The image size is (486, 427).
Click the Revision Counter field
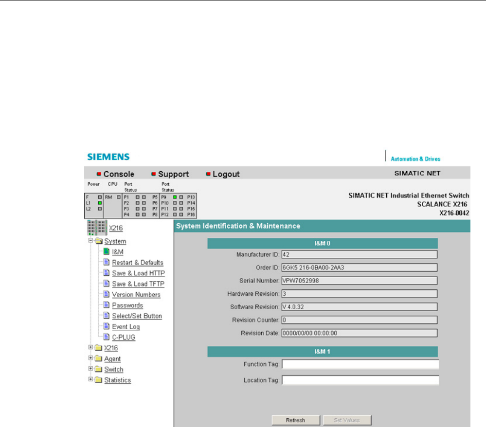pyautogui.click(x=360, y=320)
